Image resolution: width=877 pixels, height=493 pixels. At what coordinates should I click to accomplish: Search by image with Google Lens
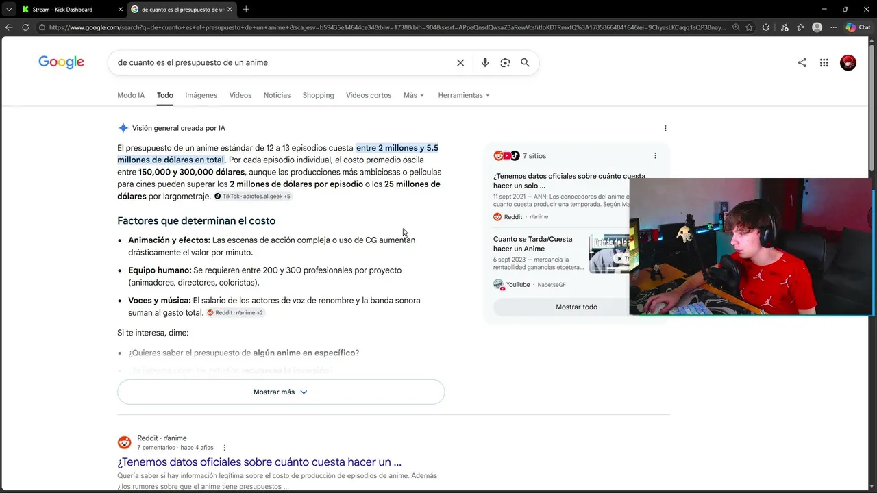pyautogui.click(x=505, y=62)
